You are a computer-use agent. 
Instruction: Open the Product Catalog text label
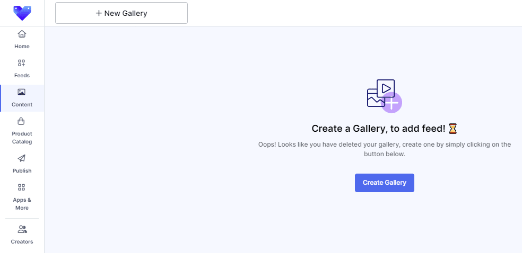(x=22, y=138)
